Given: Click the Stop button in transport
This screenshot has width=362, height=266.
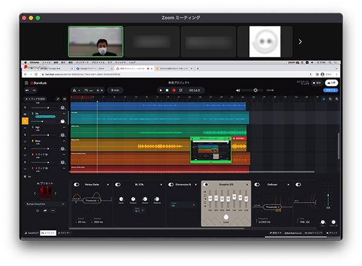Looking at the screenshot, I should (x=167, y=90).
